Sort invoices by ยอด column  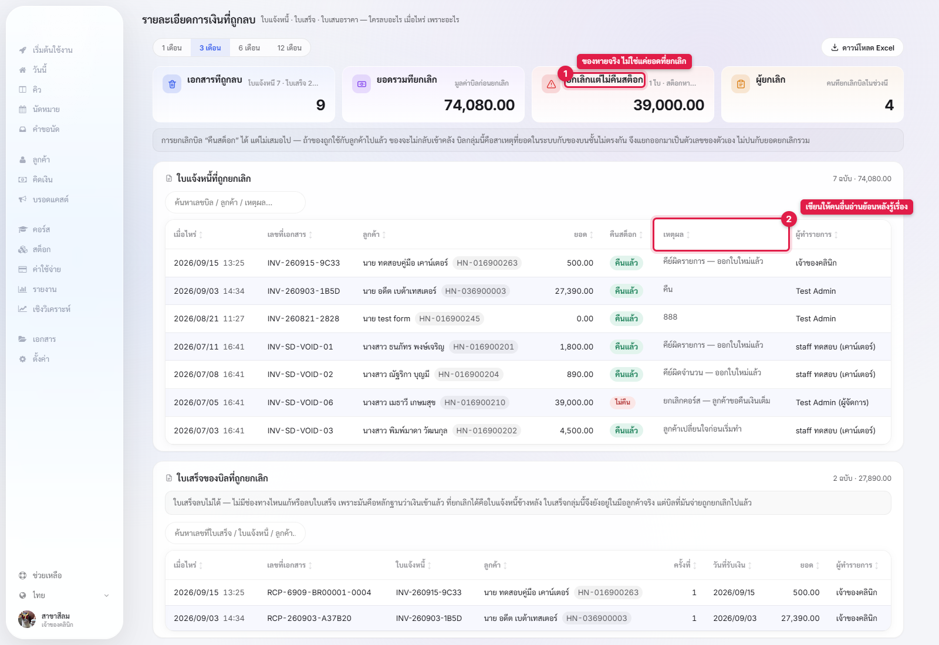pyautogui.click(x=583, y=235)
